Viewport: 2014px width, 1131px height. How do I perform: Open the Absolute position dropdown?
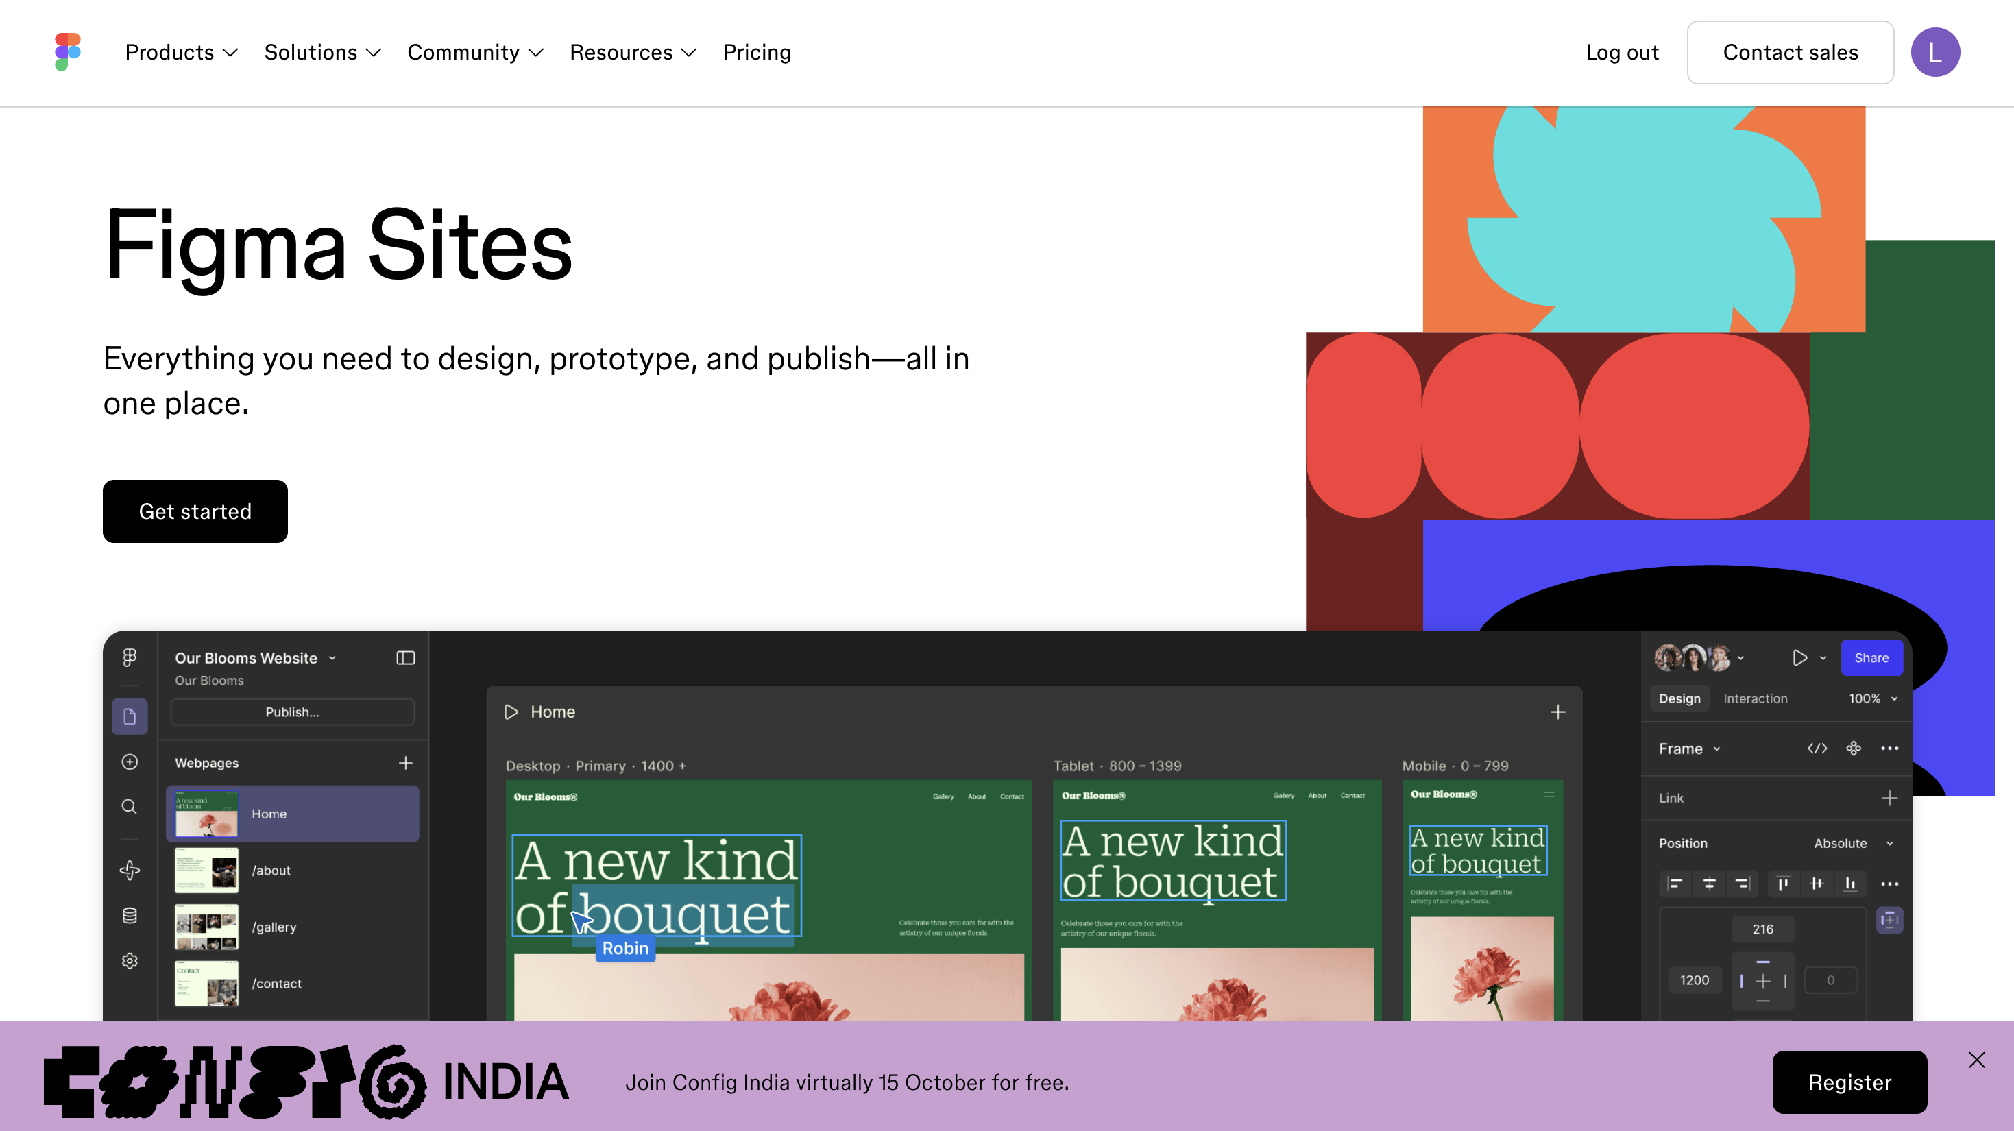(1854, 843)
